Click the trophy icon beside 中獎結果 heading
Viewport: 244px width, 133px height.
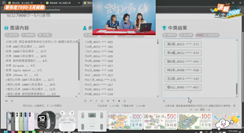(x=164, y=28)
